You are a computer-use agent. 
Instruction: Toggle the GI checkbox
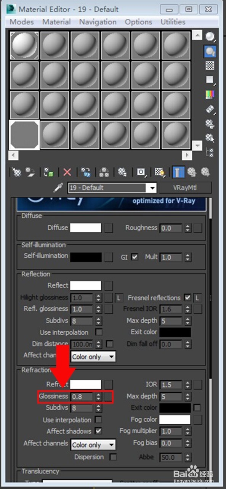coord(134,257)
